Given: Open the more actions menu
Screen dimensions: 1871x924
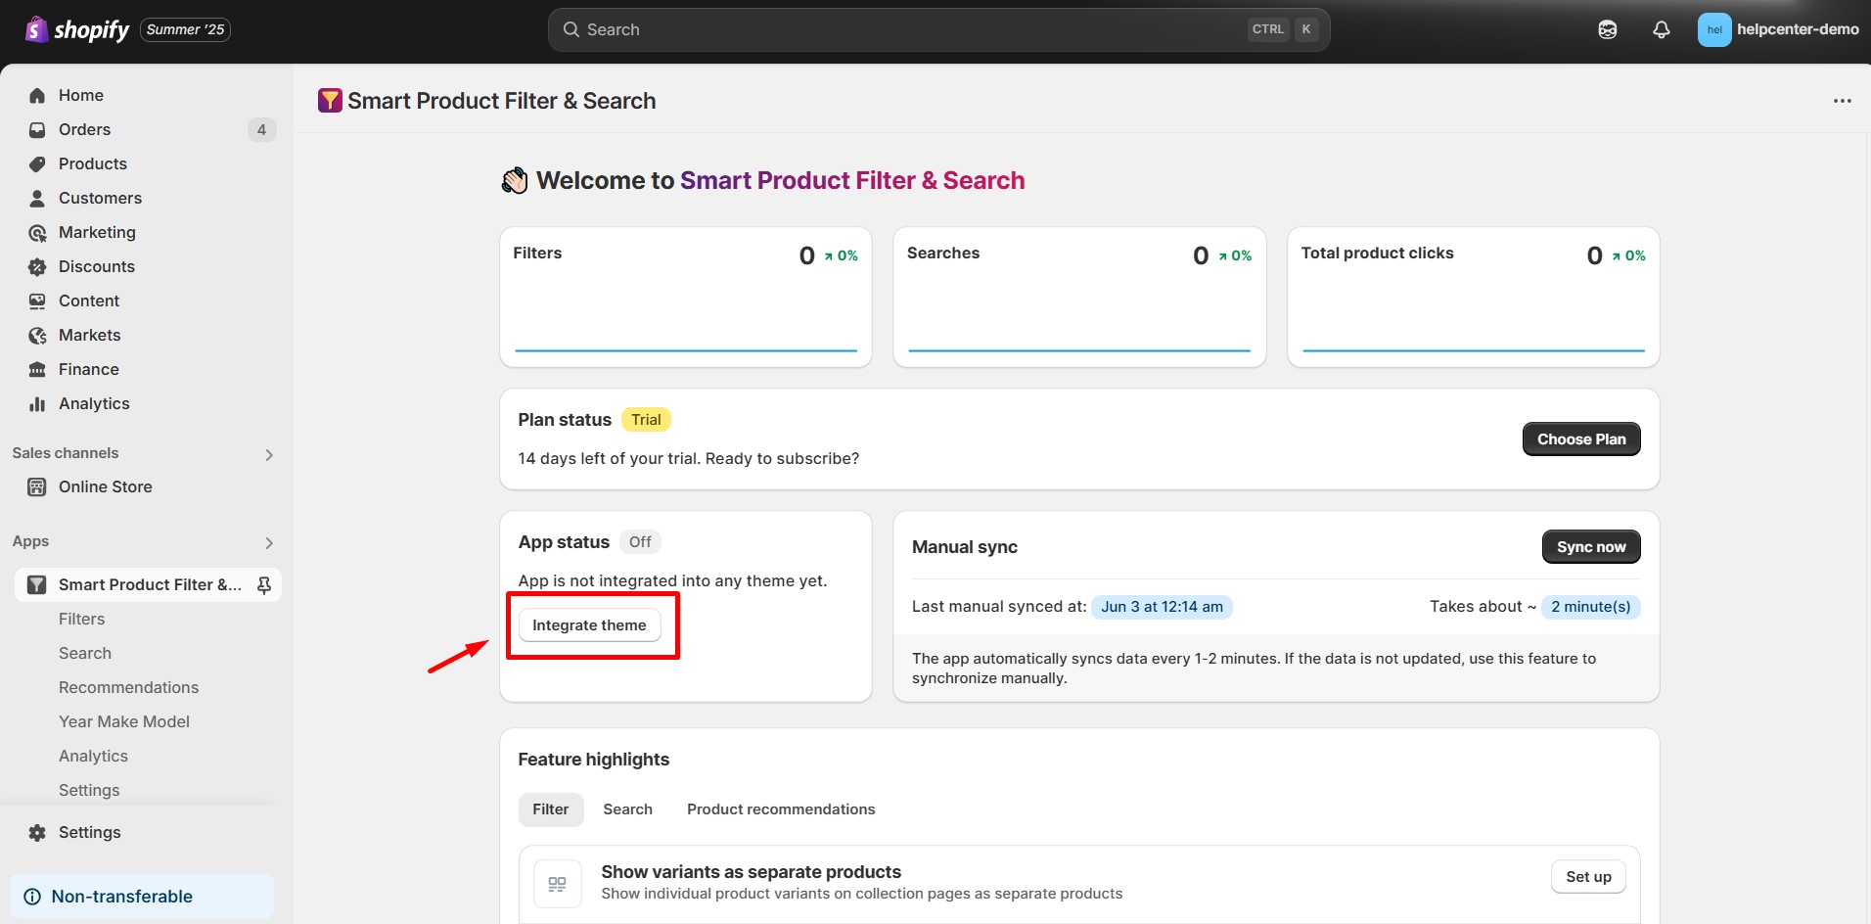Looking at the screenshot, I should [1843, 100].
